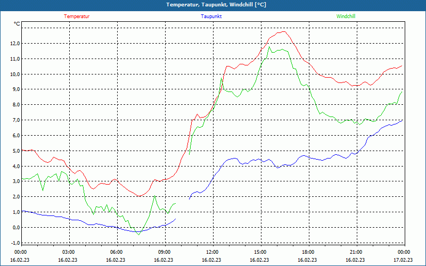
Task: Click the green windchill minimum near 07:20
Action: coord(139,235)
